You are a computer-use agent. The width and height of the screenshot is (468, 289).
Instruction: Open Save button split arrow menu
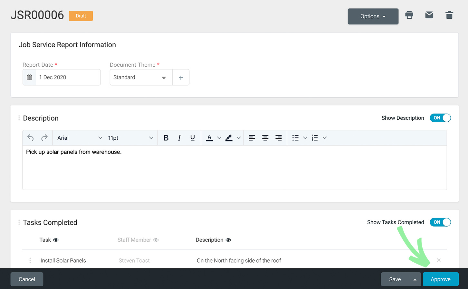(x=415, y=279)
